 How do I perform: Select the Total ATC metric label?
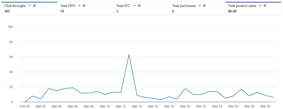coord(123,6)
